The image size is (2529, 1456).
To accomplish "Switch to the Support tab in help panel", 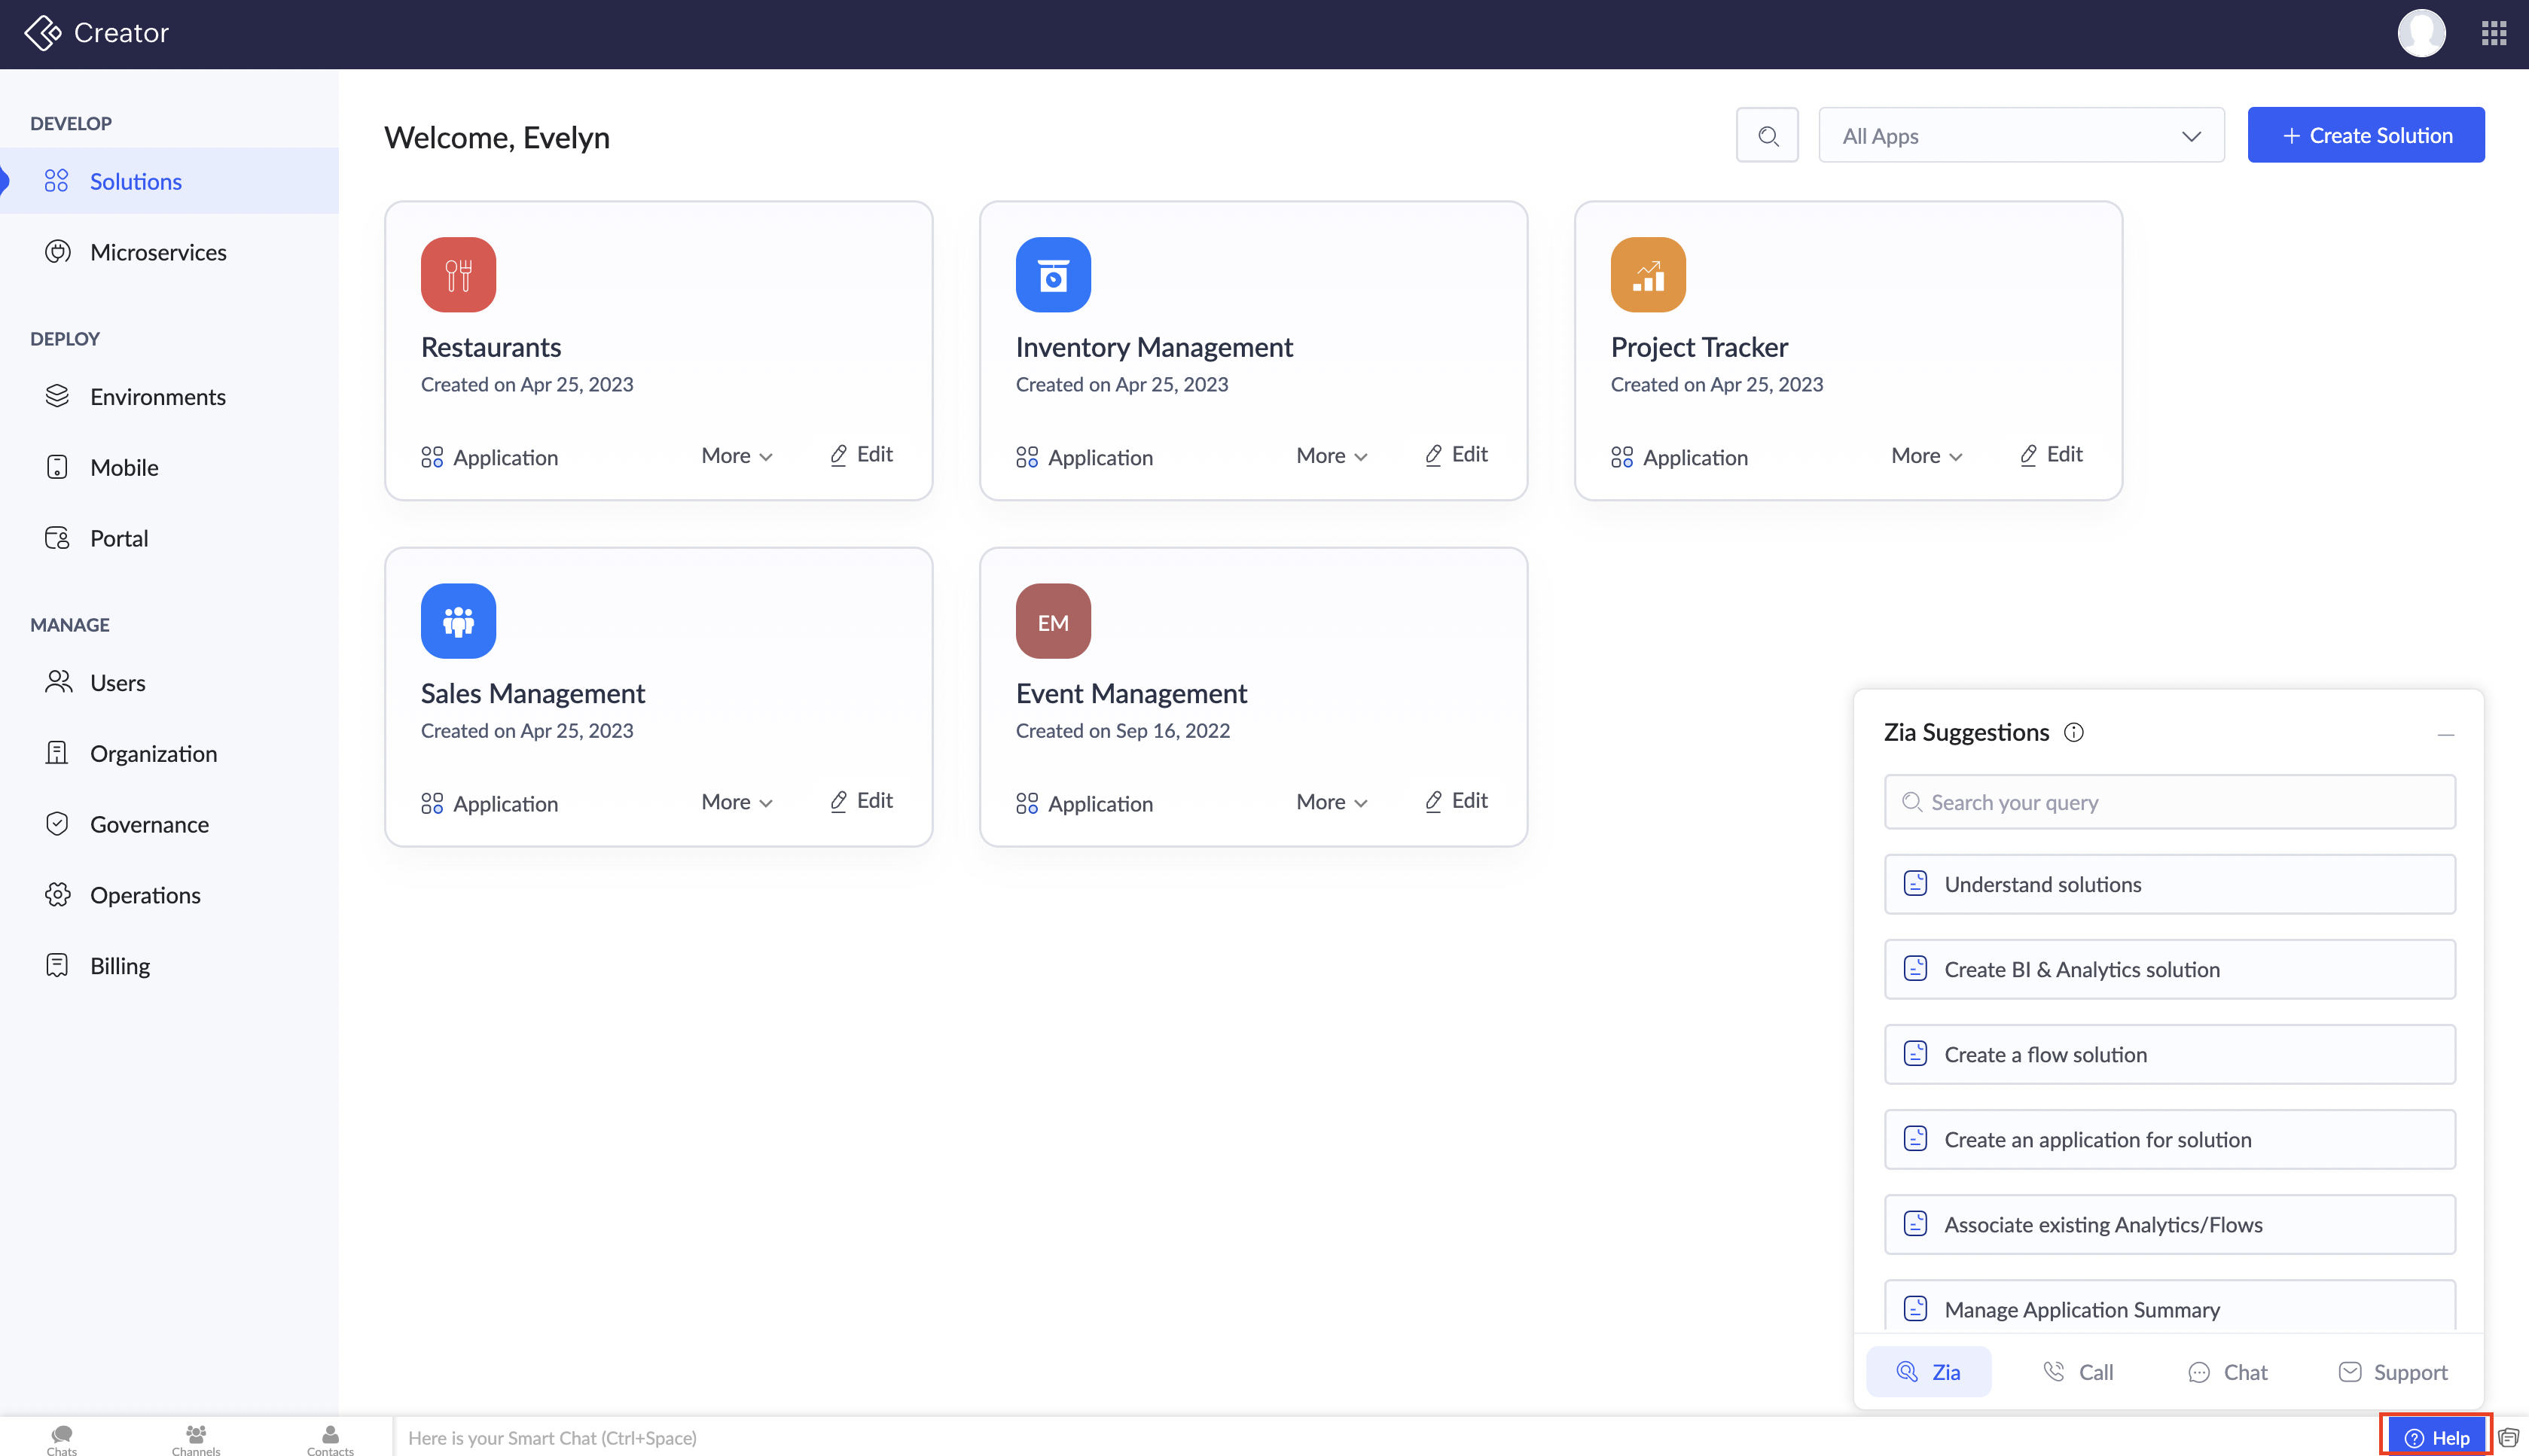I will click(x=2393, y=1372).
